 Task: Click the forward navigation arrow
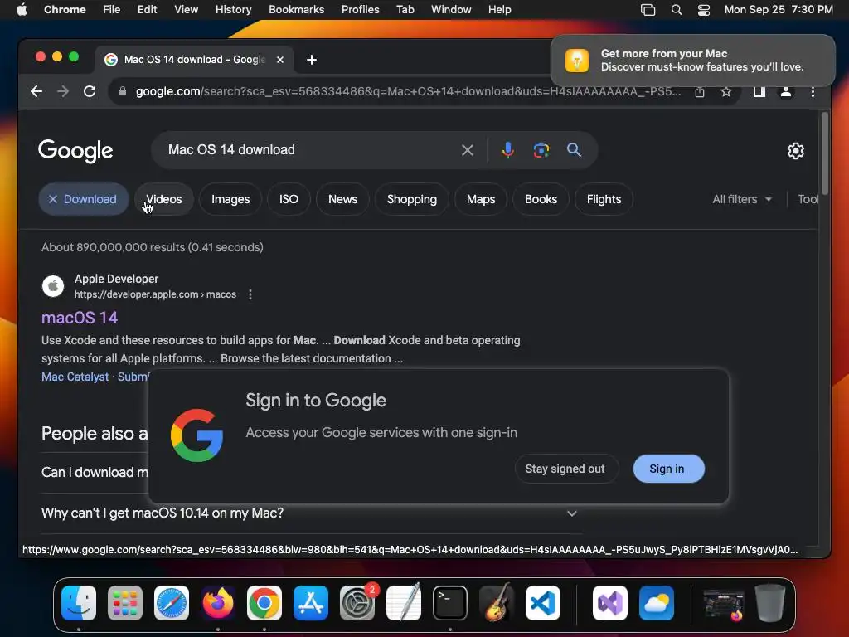click(63, 91)
